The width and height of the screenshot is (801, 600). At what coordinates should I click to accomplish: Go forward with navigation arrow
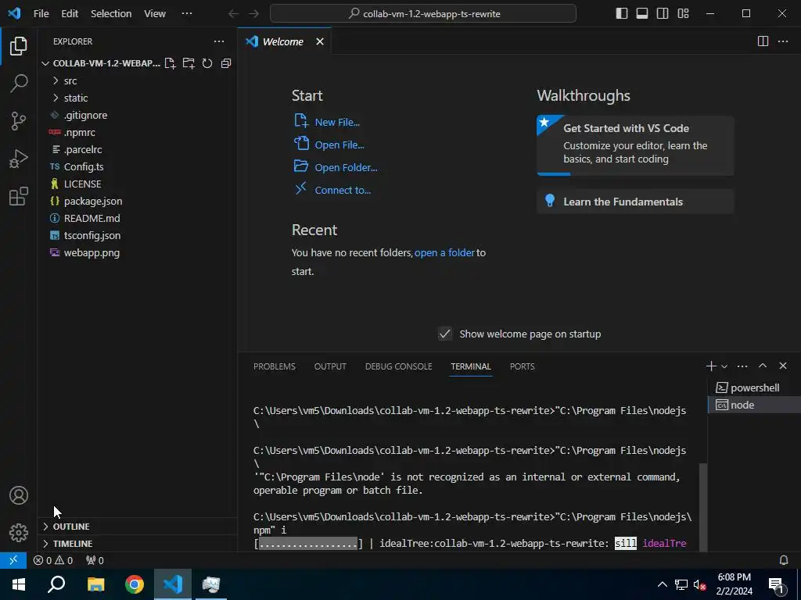[253, 14]
